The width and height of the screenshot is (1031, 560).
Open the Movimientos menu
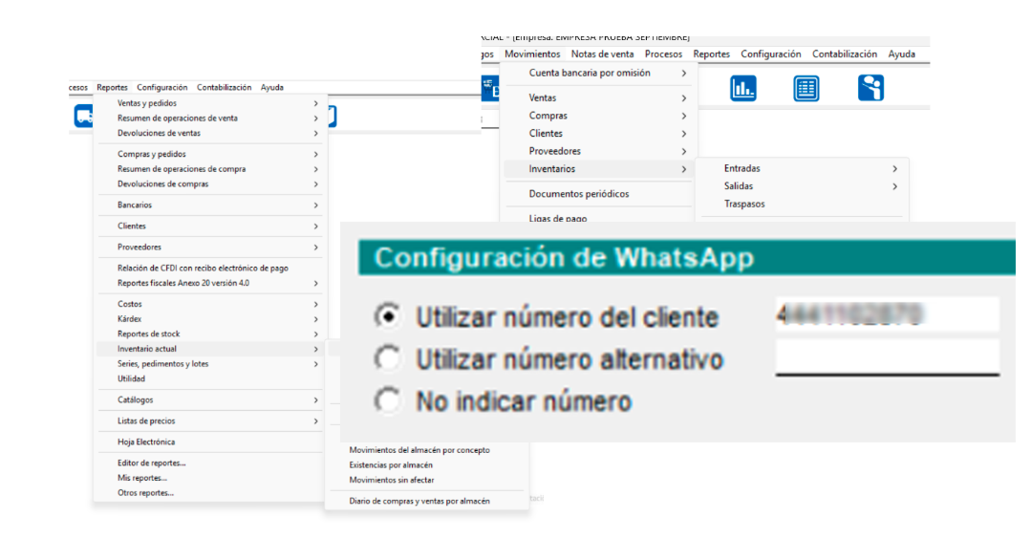pyautogui.click(x=532, y=54)
